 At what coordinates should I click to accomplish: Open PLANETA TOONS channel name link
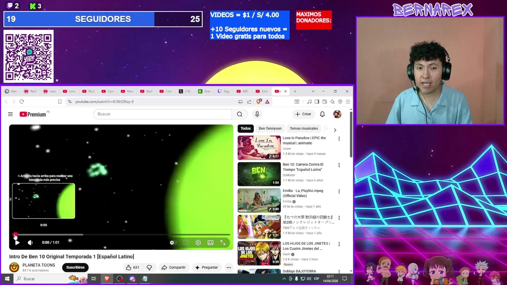(39, 265)
